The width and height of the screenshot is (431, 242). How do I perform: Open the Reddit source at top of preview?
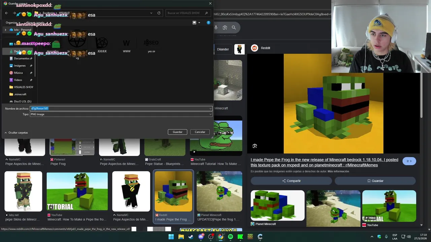coord(261,48)
